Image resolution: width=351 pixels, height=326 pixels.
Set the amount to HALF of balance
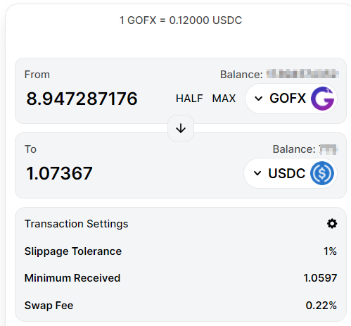click(x=189, y=99)
